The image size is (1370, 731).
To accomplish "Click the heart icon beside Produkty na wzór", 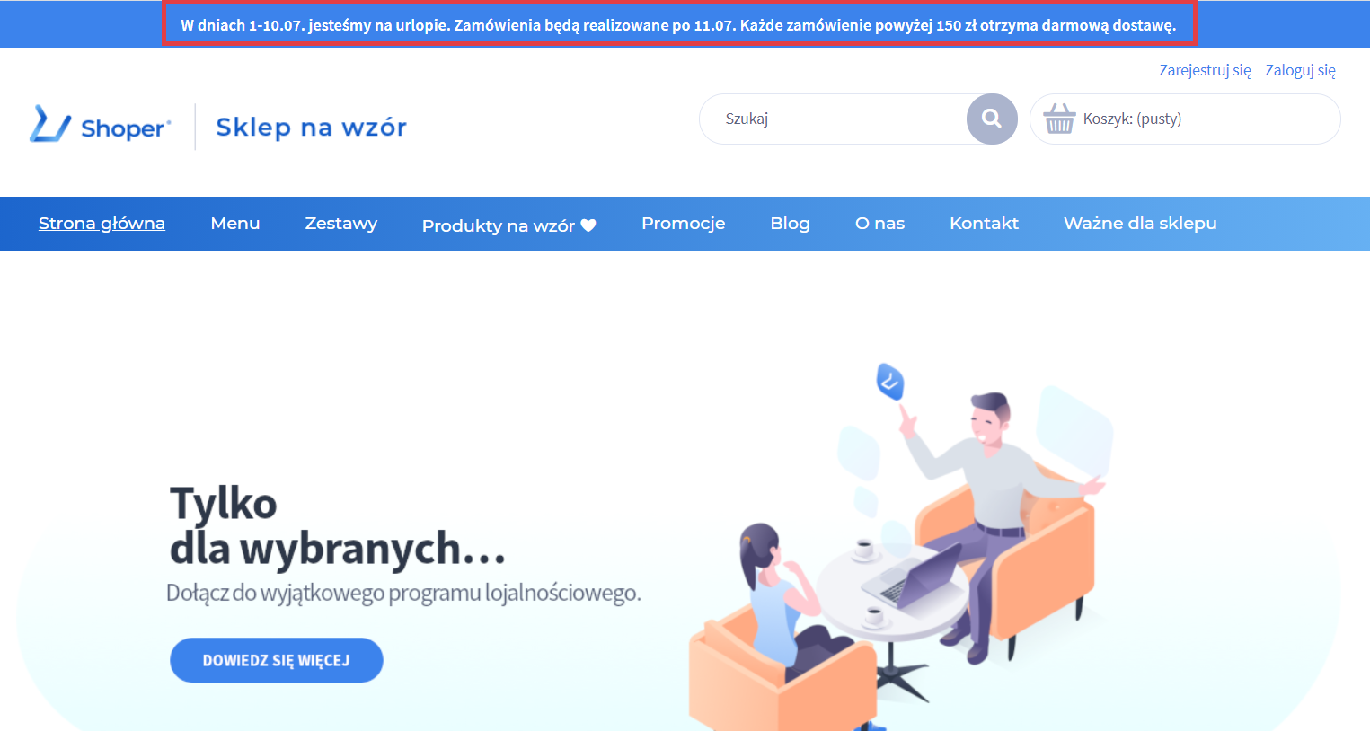I will click(x=588, y=225).
